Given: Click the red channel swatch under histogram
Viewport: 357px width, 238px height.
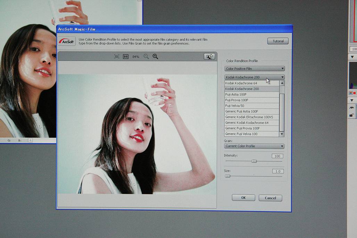Looking at the screenshot, I should click(x=354, y=93).
